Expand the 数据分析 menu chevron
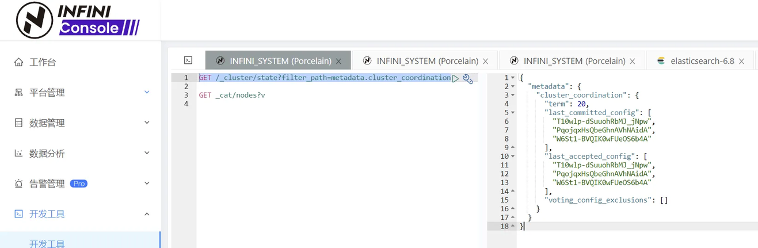Screen dimensions: 758x248 pyautogui.click(x=147, y=153)
